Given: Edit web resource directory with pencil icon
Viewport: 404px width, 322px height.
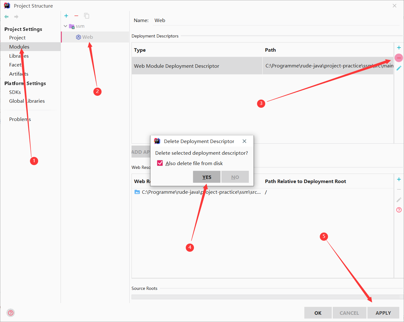Looking at the screenshot, I should tap(399, 200).
